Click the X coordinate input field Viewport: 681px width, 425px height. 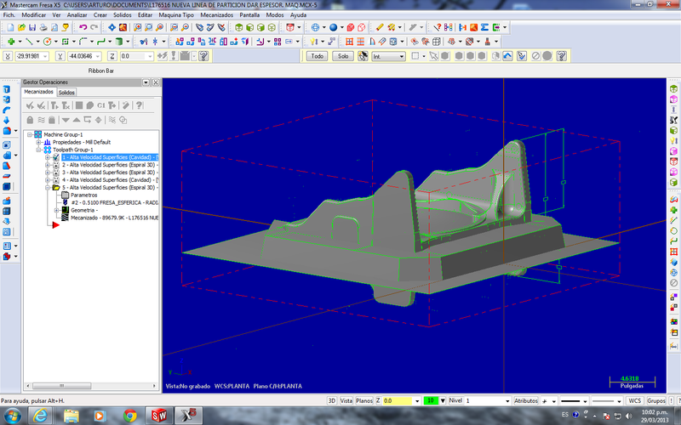point(30,56)
